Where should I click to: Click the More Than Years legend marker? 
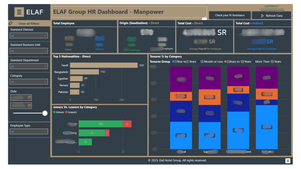pyautogui.click(x=254, y=62)
